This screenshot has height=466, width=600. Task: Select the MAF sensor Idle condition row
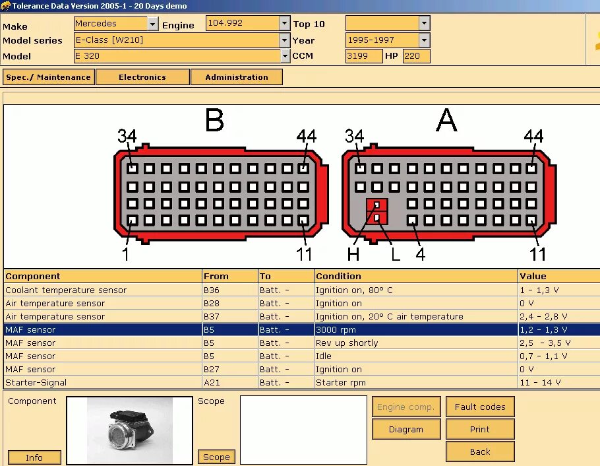[301, 356]
